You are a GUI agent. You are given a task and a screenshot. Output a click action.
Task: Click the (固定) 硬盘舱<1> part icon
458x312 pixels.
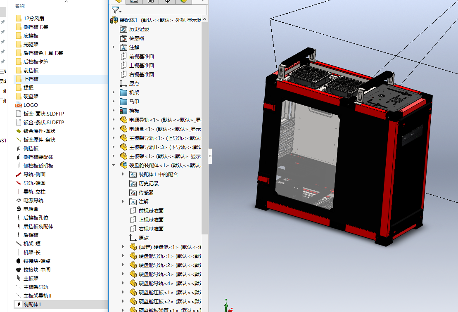click(133, 247)
